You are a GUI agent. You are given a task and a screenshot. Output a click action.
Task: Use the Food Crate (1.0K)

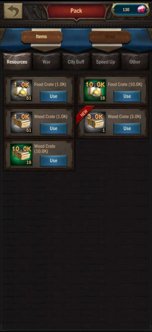pyautogui.click(x=54, y=96)
